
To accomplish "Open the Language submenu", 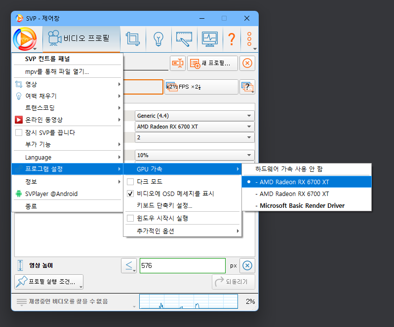I will click(x=67, y=158).
